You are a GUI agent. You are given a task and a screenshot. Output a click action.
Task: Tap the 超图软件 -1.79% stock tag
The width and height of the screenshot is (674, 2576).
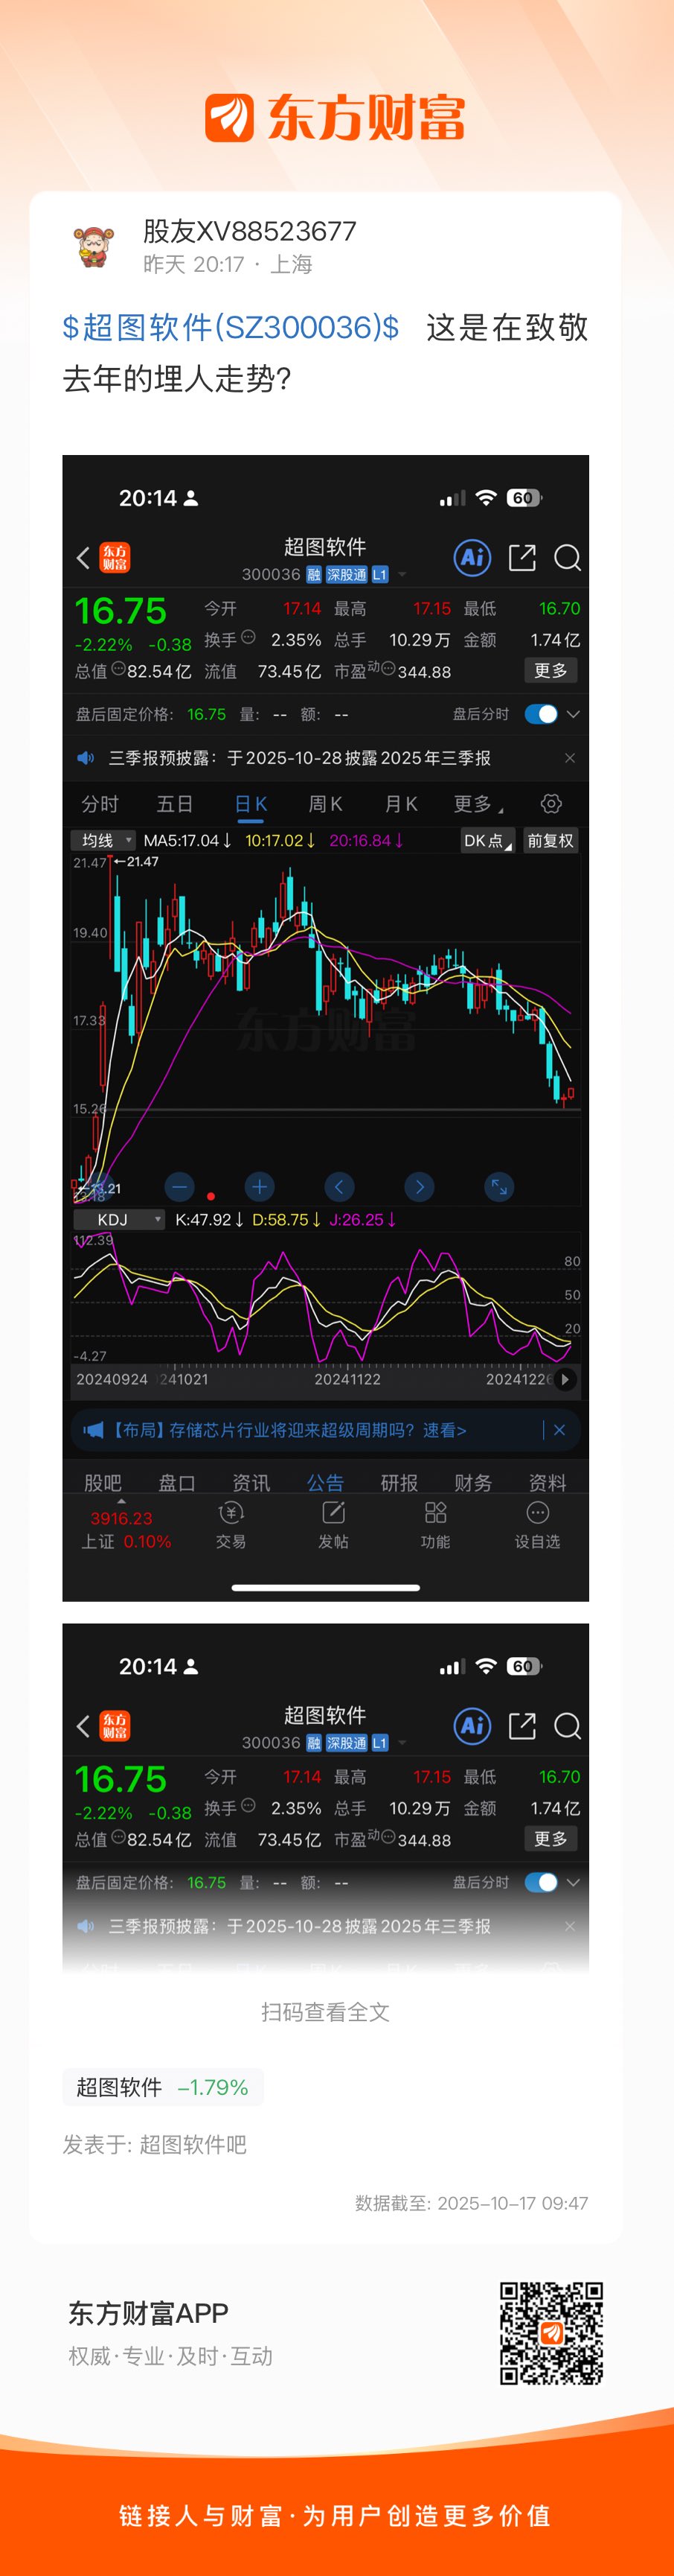click(x=163, y=2087)
